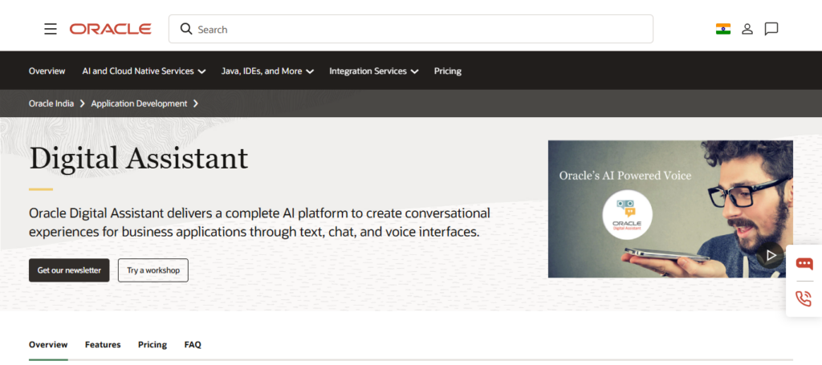822x365 pixels.
Task: Click chevron after Application Development breadcrumb
Action: (x=196, y=103)
